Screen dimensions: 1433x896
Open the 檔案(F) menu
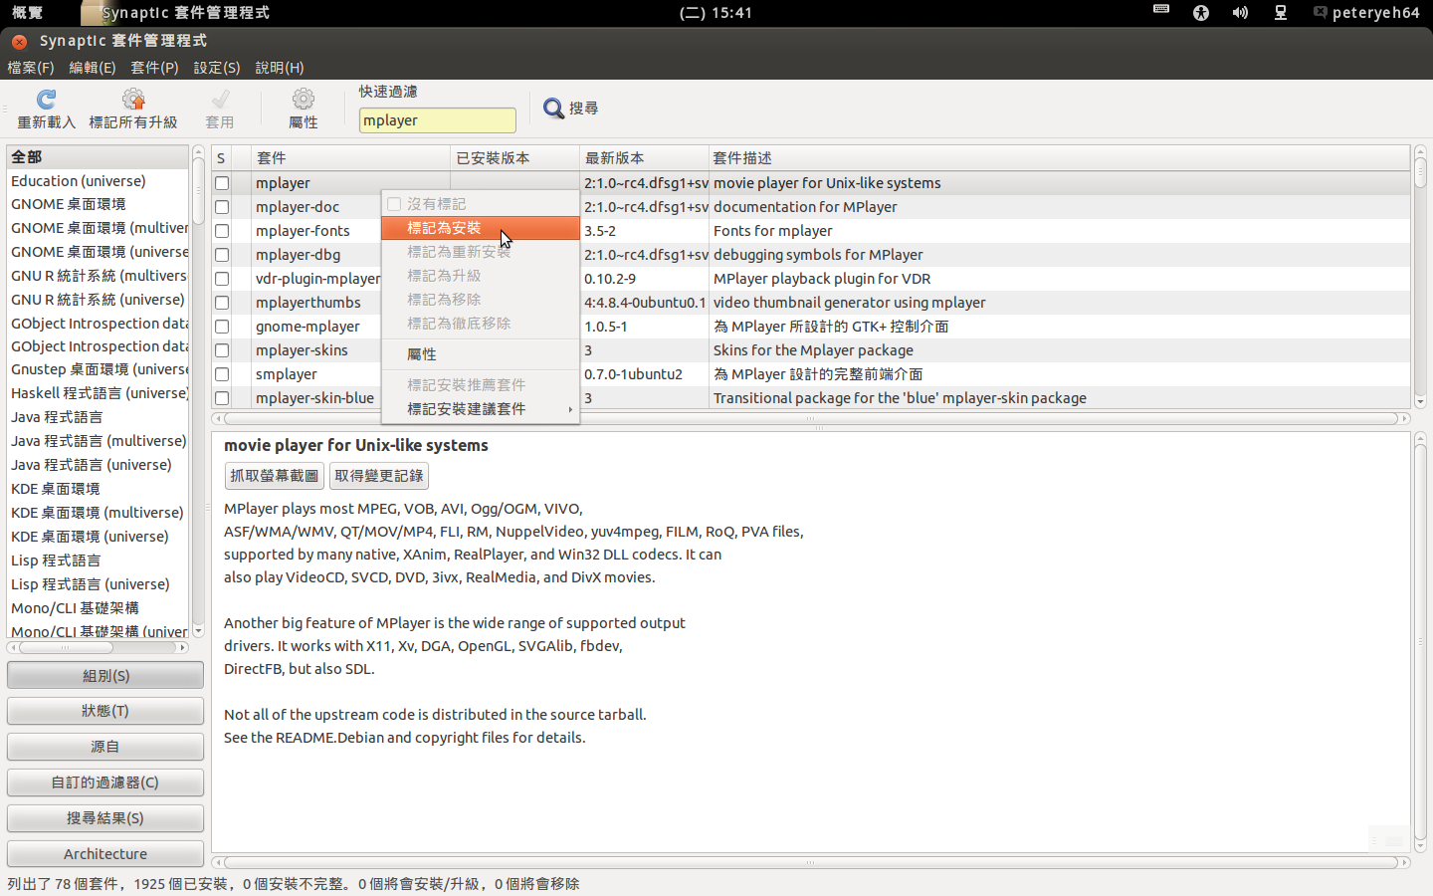tap(31, 68)
